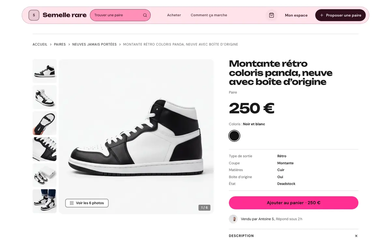Click the seller Antoine S. avatar
This screenshot has height=244, width=391.
click(233, 219)
